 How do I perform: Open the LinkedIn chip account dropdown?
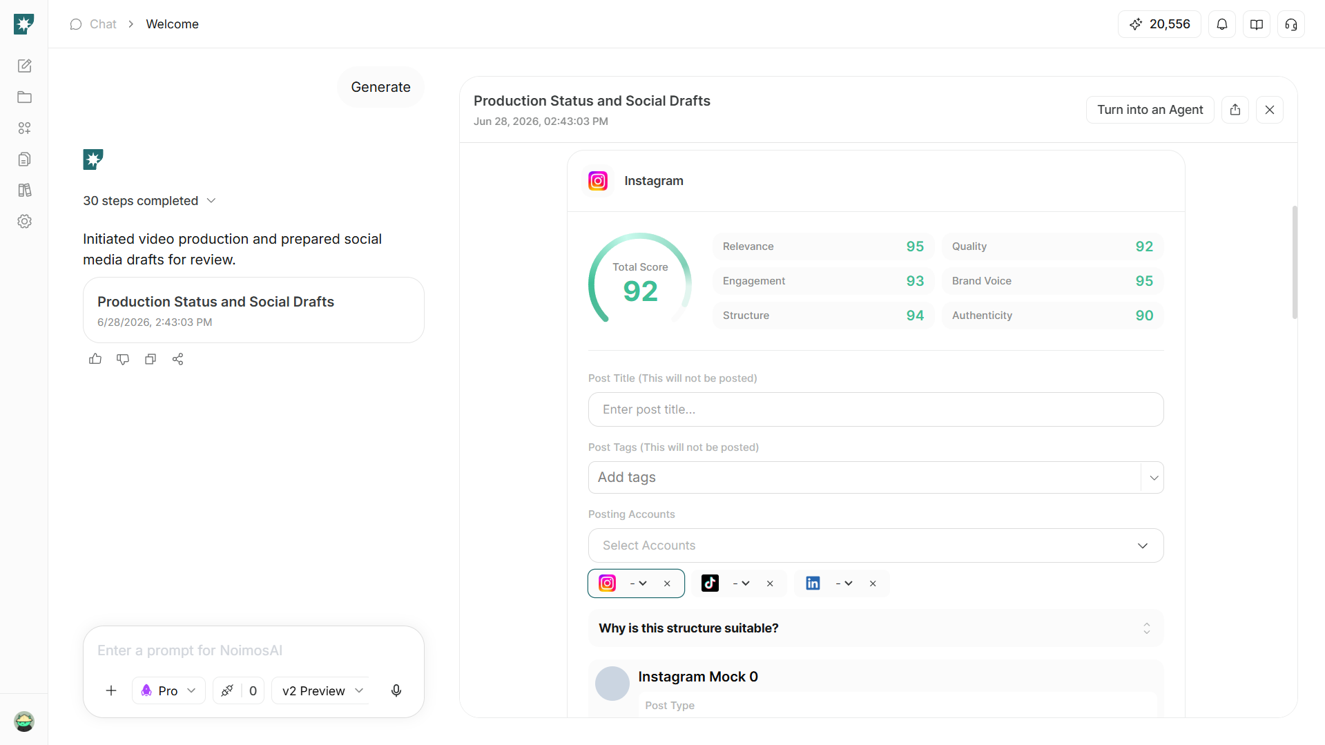(x=844, y=583)
